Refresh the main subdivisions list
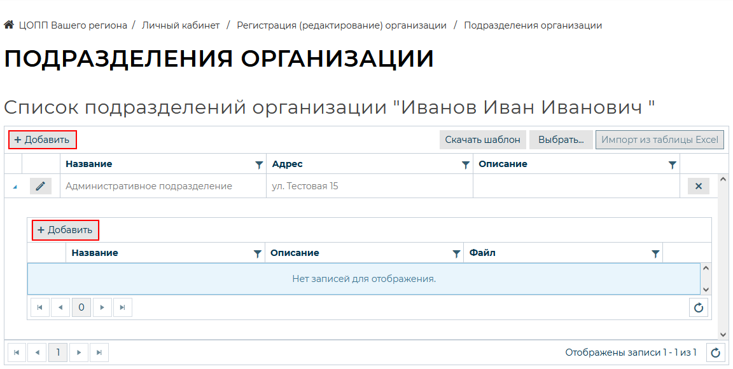 pos(716,352)
